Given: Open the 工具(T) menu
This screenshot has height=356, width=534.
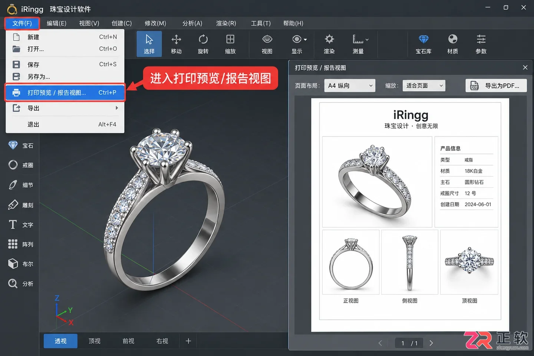Looking at the screenshot, I should tap(261, 23).
